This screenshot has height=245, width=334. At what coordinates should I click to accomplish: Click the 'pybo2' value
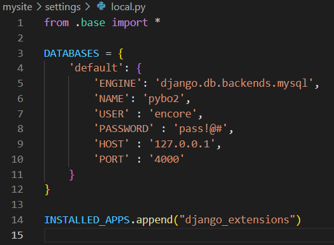(x=164, y=99)
